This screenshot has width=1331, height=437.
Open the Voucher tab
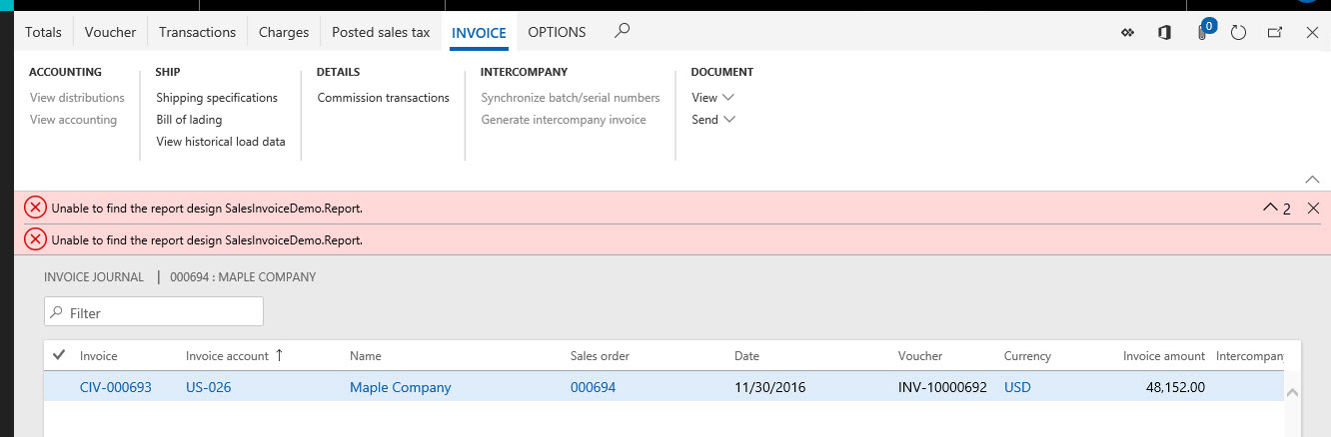[x=110, y=32]
